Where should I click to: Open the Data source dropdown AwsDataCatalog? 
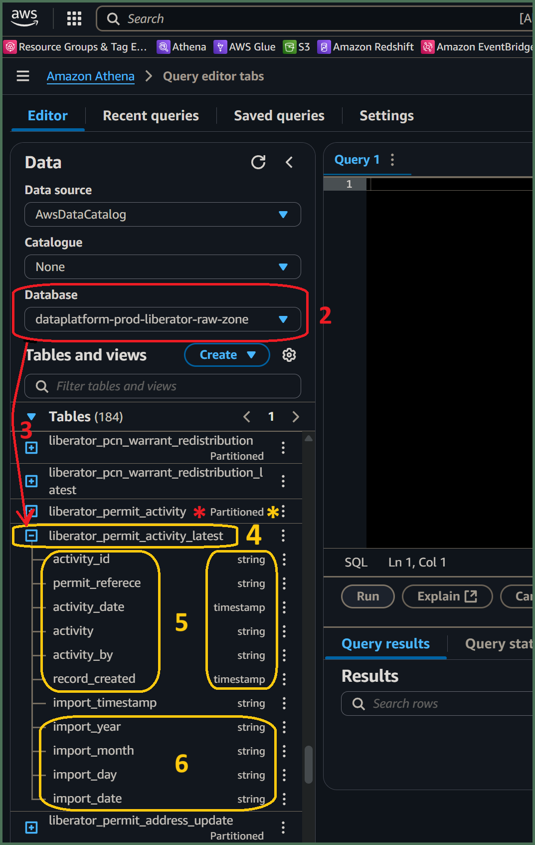pyautogui.click(x=163, y=215)
